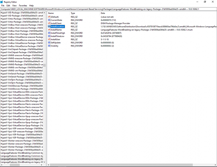Select first HyperV-Vpci-VirtualDevice-Gpup-onecore key
The height and width of the screenshot is (167, 217).
(22, 116)
